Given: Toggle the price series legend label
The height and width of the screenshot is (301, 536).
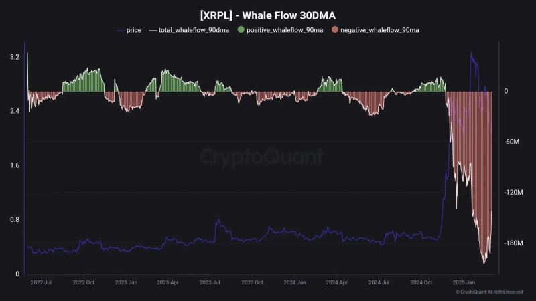Looking at the screenshot, I should click(133, 31).
